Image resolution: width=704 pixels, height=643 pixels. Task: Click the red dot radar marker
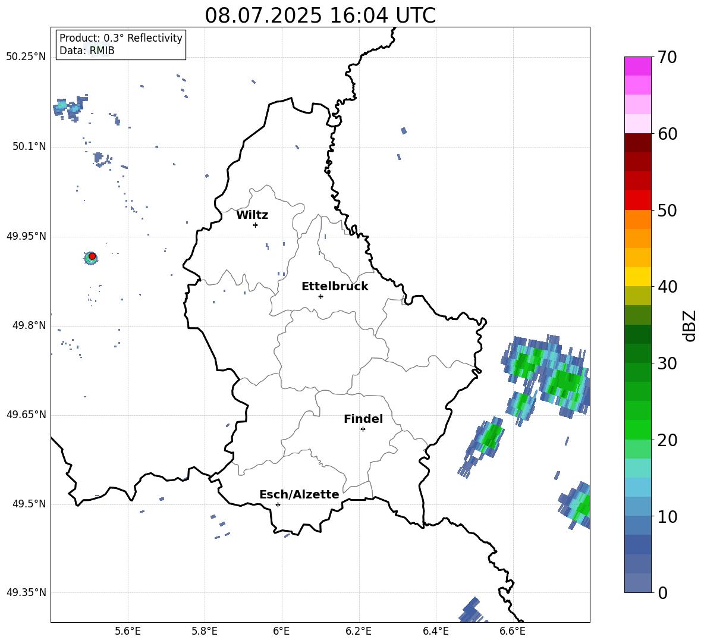pos(92,256)
